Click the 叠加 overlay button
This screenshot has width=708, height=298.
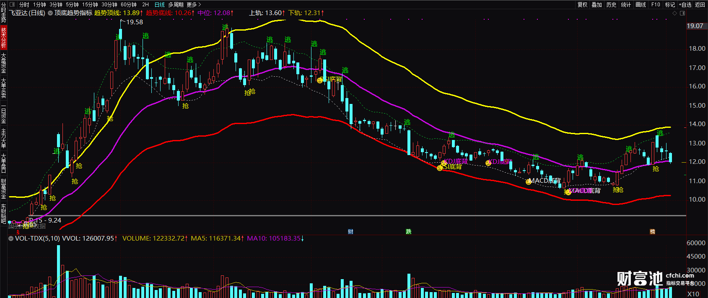pyautogui.click(x=597, y=5)
